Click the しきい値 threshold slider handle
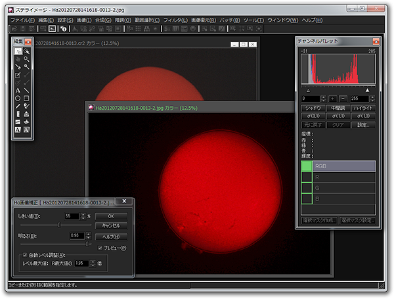Viewport: 394px width, 299px height. (x=59, y=225)
